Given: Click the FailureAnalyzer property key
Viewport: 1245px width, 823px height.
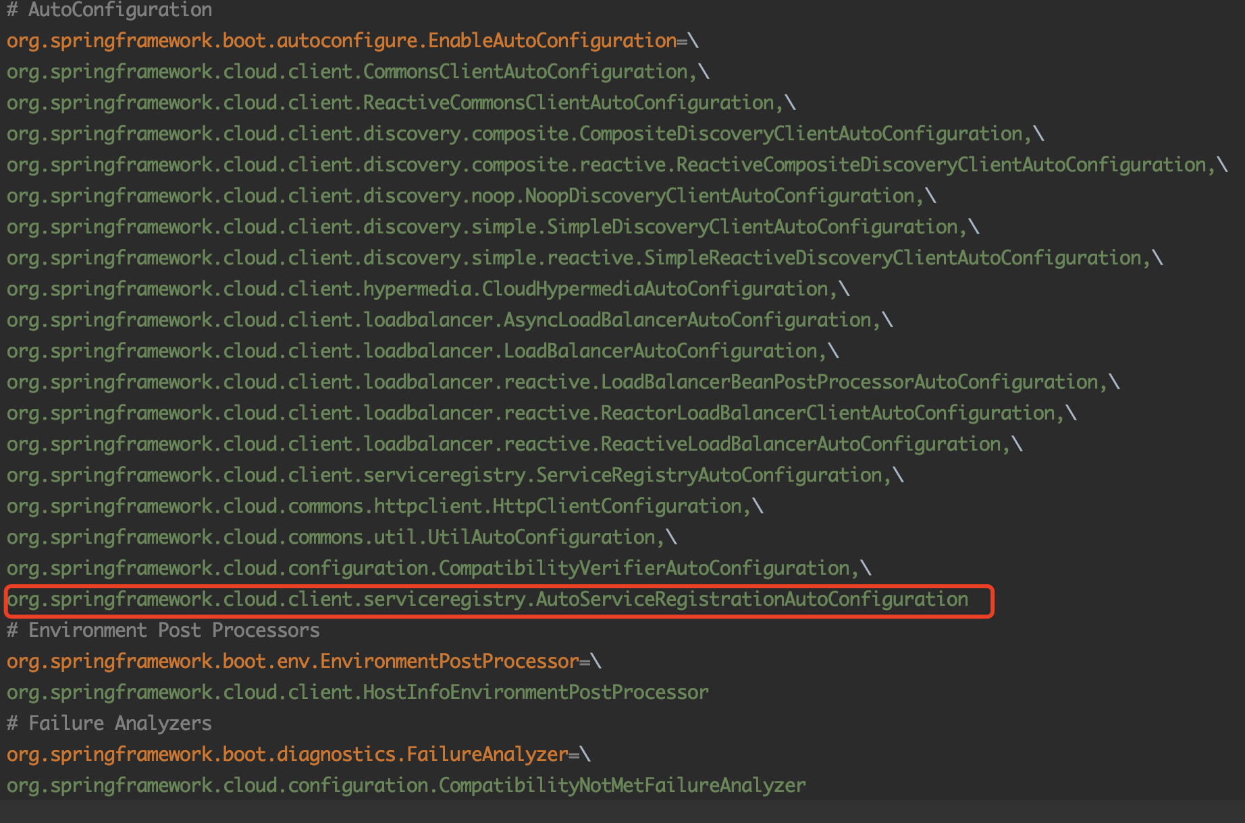Looking at the screenshot, I should 288,755.
